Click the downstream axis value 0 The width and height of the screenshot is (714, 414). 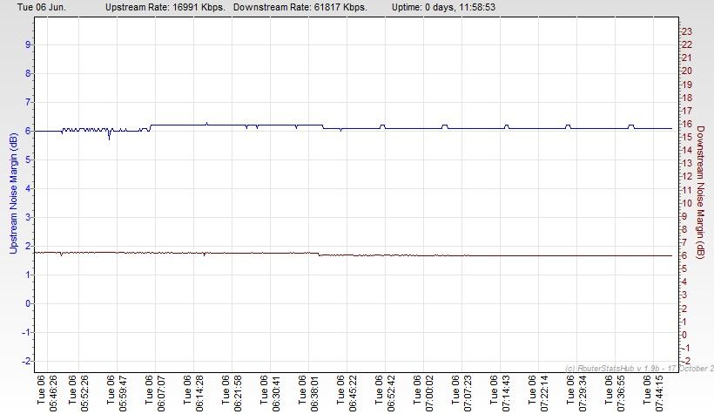(x=684, y=335)
